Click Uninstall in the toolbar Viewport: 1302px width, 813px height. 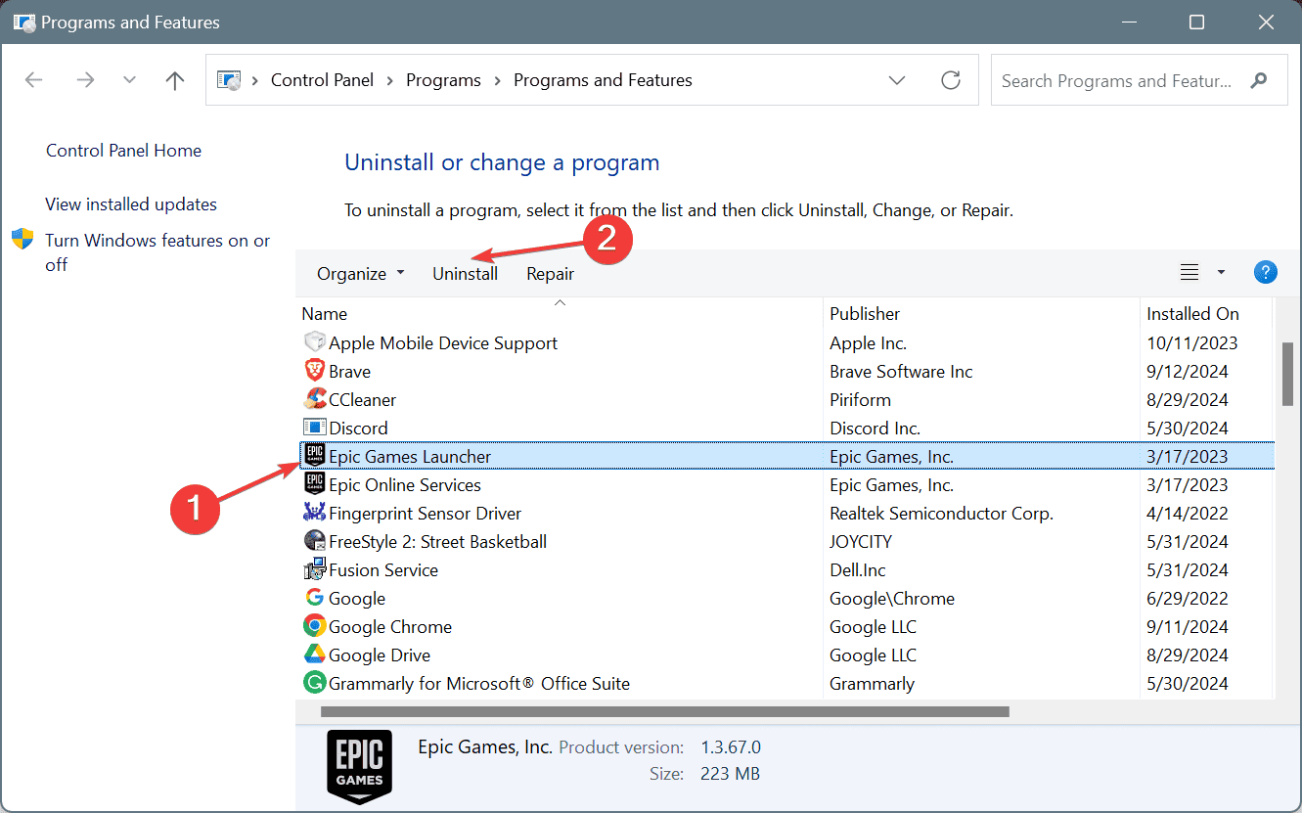click(466, 274)
